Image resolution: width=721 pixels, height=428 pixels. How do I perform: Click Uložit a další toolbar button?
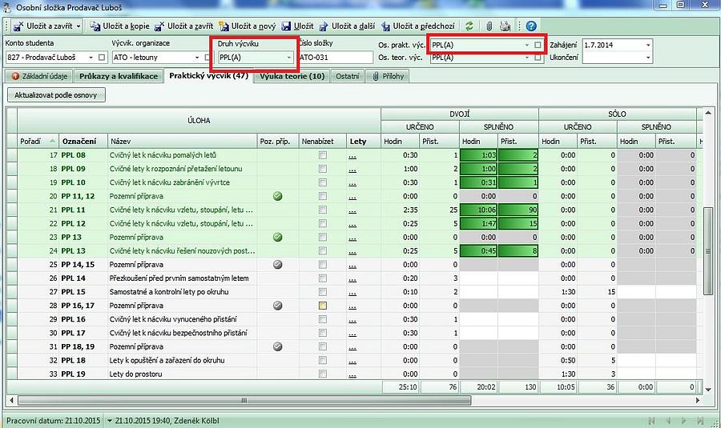tap(347, 26)
